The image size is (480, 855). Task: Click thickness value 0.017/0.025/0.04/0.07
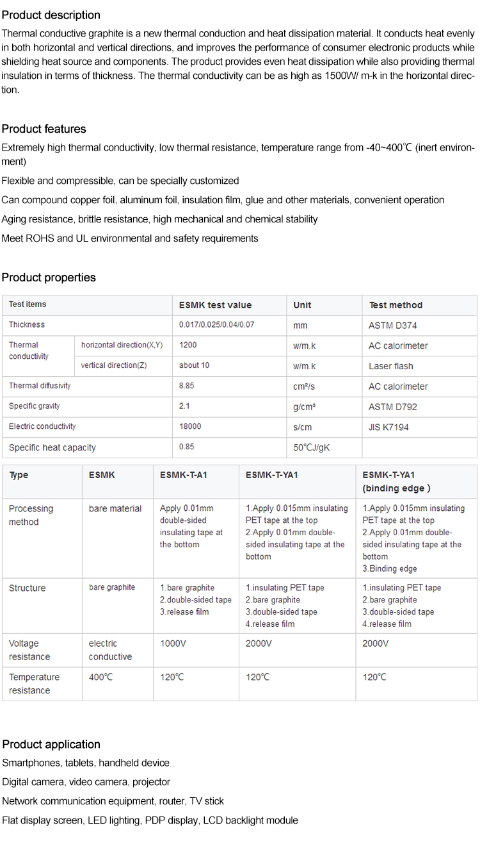(217, 325)
